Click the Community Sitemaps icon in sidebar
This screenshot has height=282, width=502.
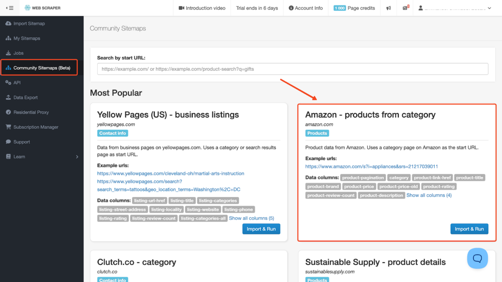8,68
